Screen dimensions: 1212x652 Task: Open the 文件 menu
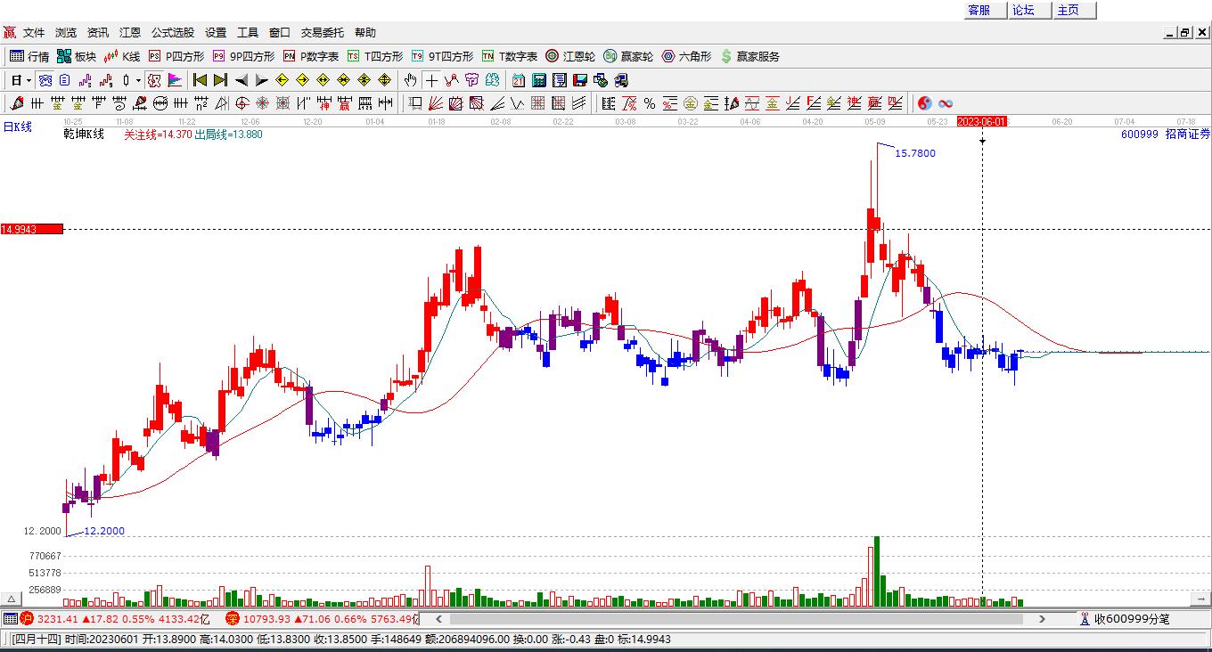34,33
